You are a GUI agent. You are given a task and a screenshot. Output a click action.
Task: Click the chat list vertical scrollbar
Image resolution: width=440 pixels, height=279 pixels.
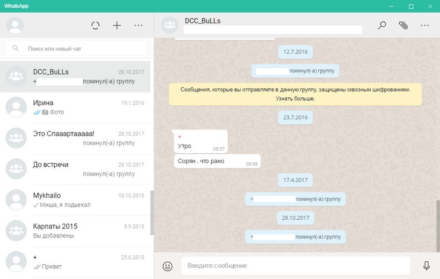click(x=152, y=213)
